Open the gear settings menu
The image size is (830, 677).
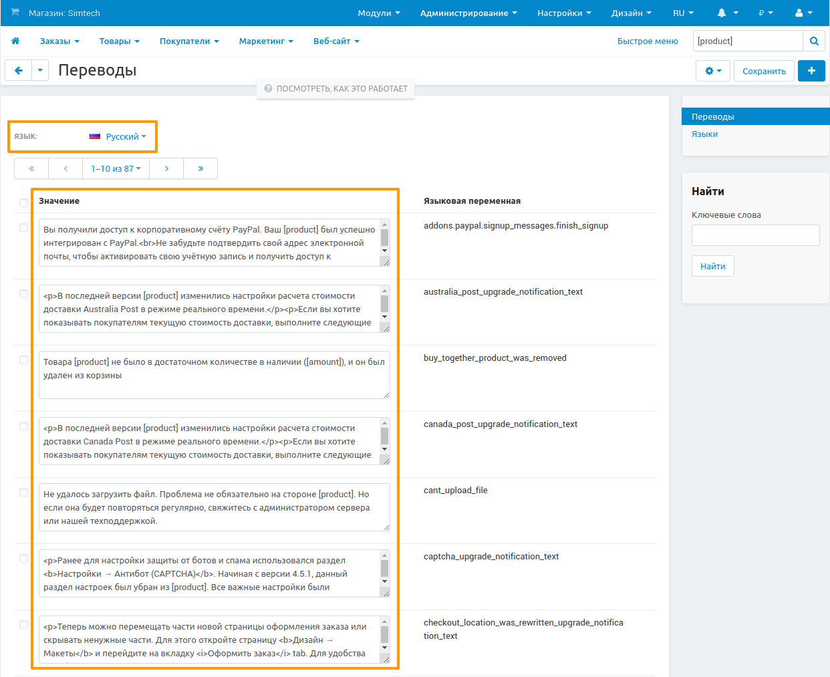tap(712, 70)
